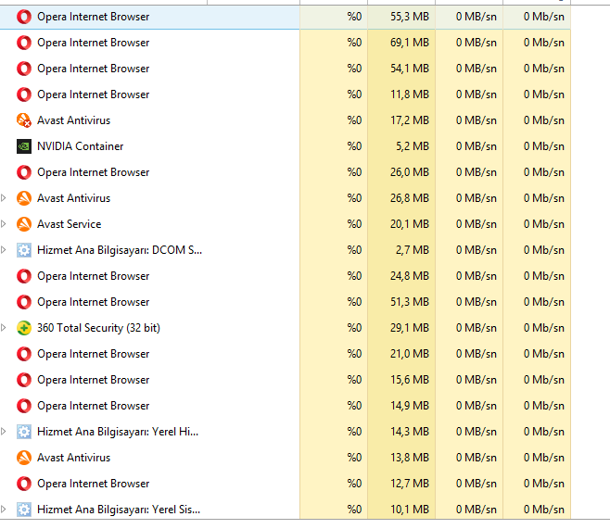Click Opera icon in the 24,8 MB row

24,276
